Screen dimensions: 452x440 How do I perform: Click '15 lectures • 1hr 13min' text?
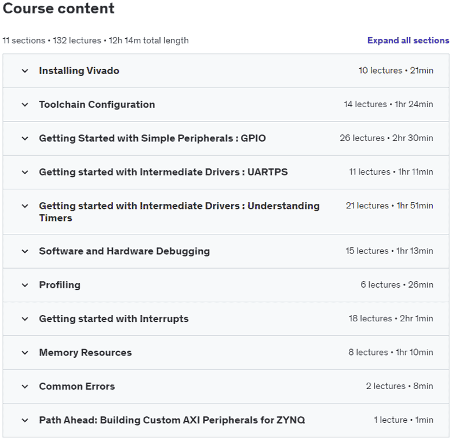click(x=389, y=251)
